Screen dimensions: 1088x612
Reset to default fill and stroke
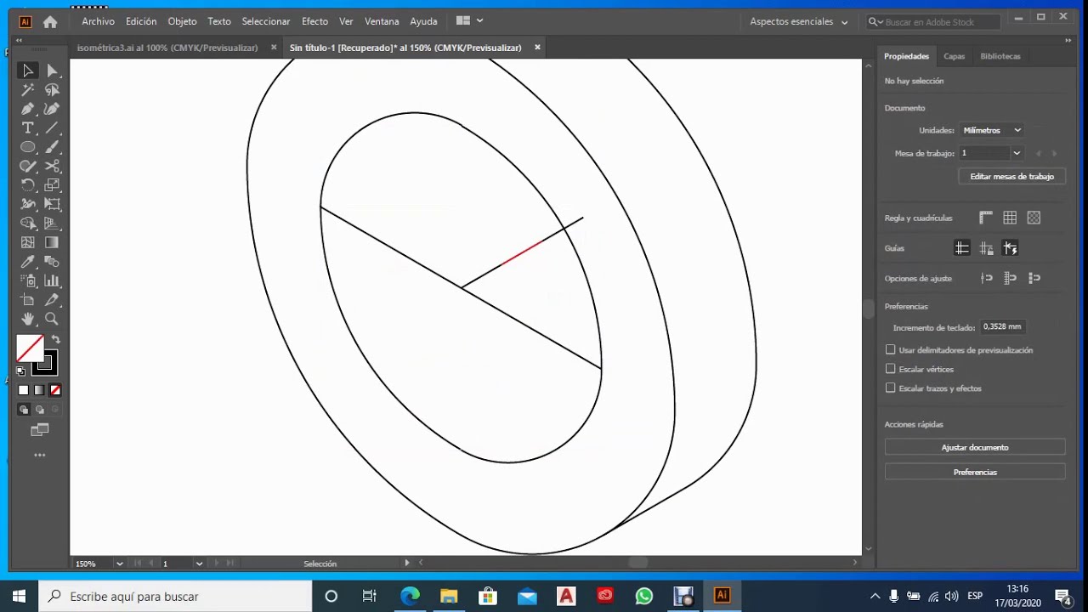click(x=21, y=371)
